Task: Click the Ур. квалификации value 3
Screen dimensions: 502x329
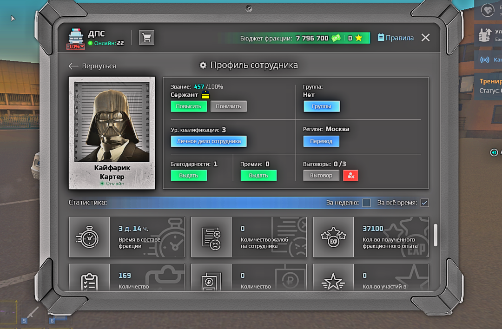Action: (x=224, y=130)
